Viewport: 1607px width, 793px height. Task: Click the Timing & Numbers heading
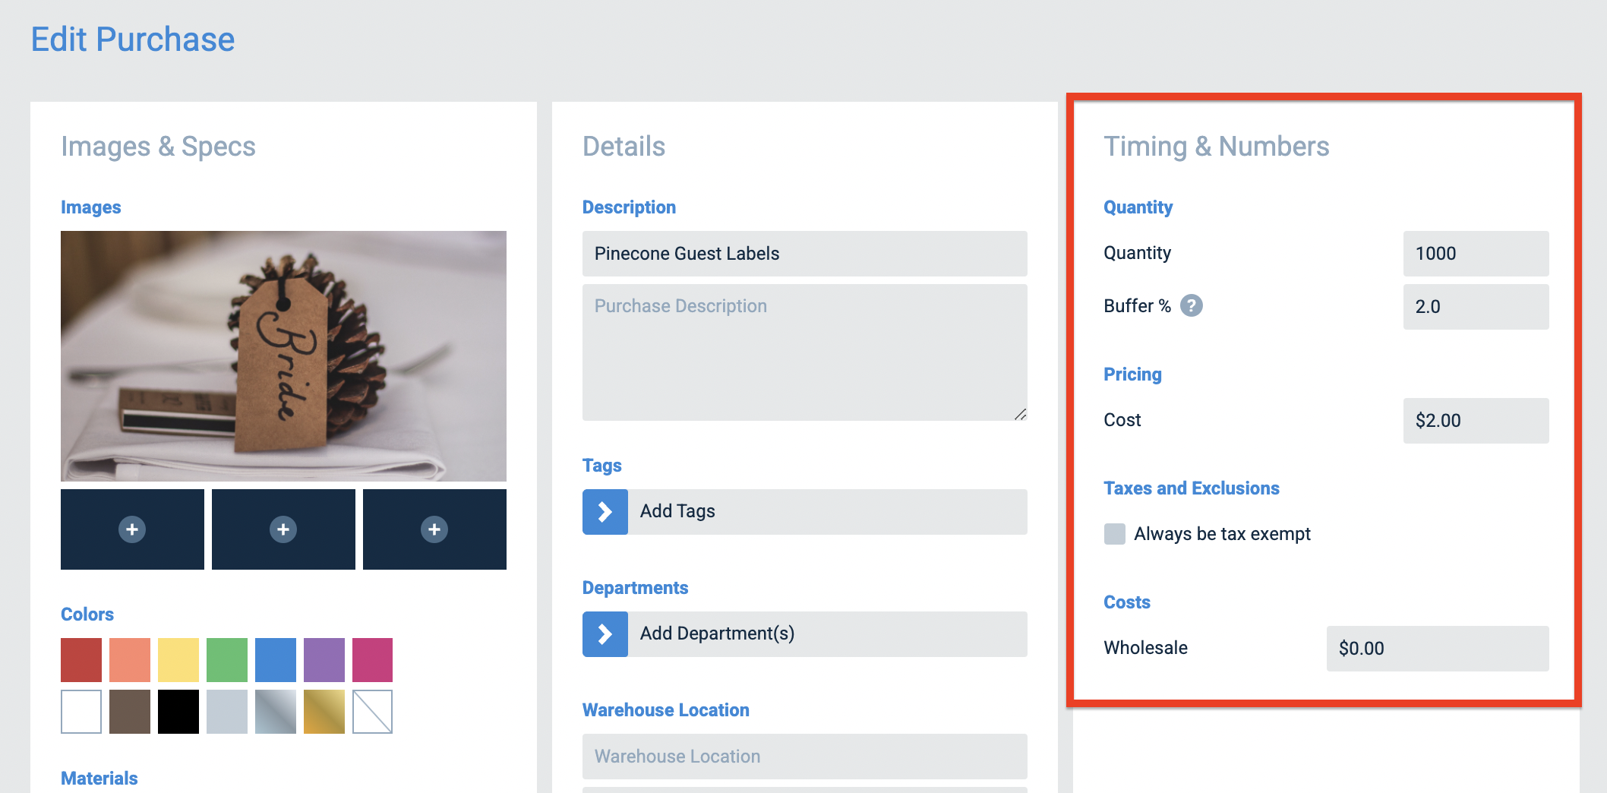[1217, 147]
